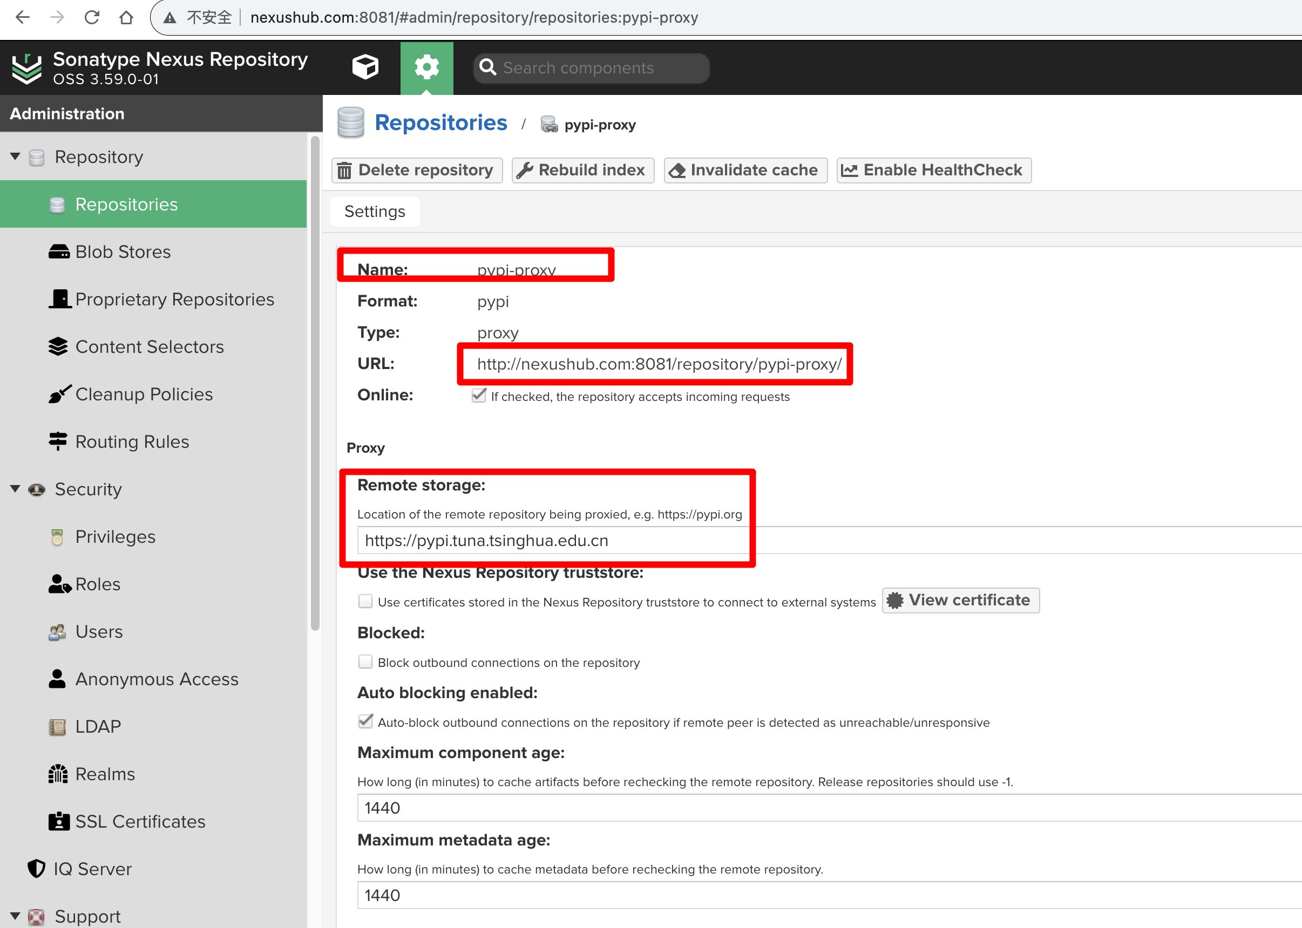
Task: Click Realms icon
Action: pos(58,774)
